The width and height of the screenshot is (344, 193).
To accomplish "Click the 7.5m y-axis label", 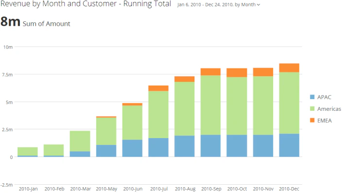I will 7,75.
